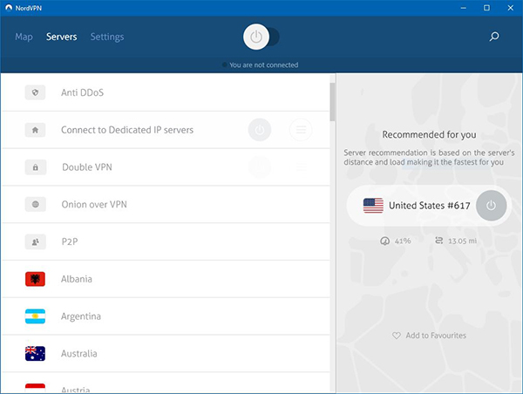
Task: Open server search with the magnifier icon
Action: (494, 37)
